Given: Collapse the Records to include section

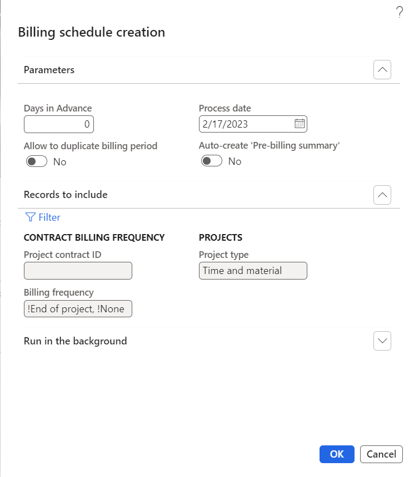Looking at the screenshot, I should 382,195.
